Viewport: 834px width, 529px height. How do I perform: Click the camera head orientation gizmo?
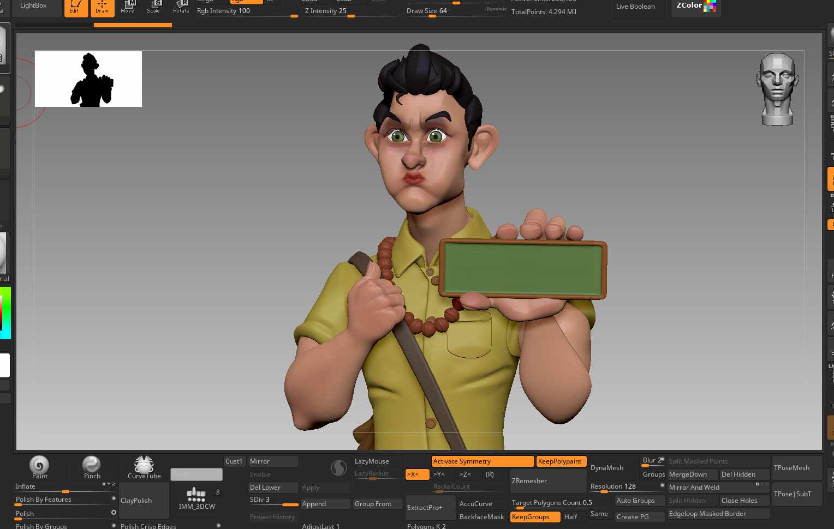coord(777,89)
